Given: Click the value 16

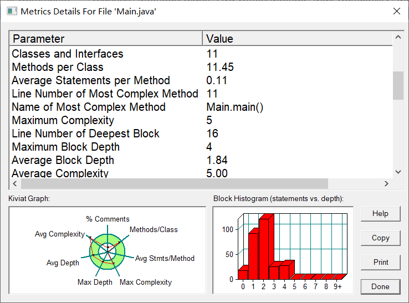Looking at the screenshot, I should pyautogui.click(x=212, y=133).
